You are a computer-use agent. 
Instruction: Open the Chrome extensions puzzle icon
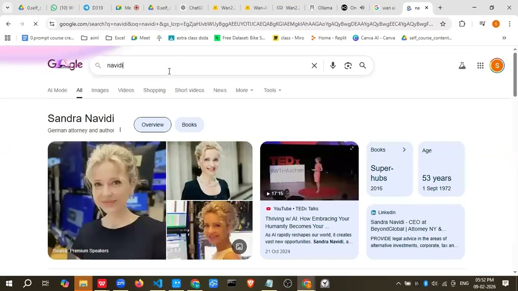pos(462,24)
